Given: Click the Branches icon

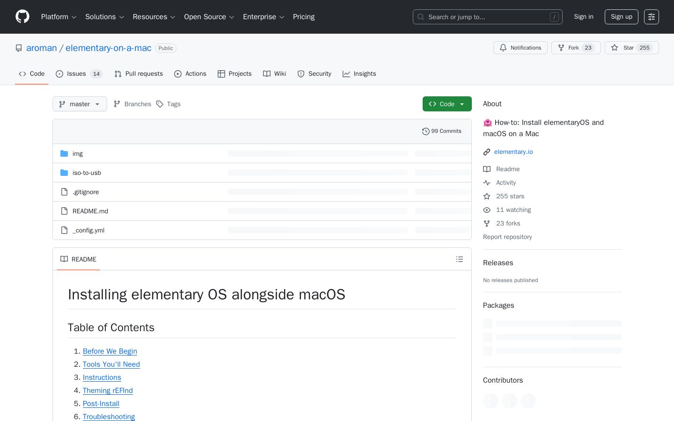Looking at the screenshot, I should click(117, 104).
